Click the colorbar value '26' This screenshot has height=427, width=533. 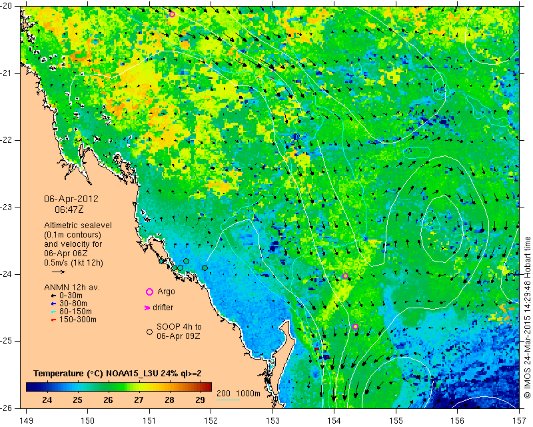click(x=108, y=400)
